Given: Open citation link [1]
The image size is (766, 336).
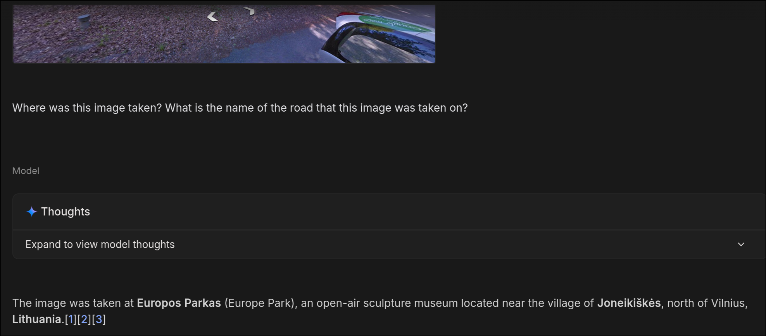Looking at the screenshot, I should pos(70,319).
